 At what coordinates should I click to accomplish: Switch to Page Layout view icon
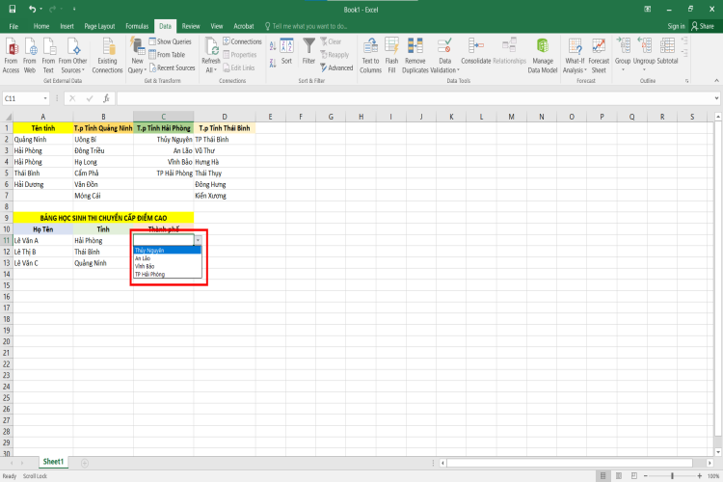(618, 475)
